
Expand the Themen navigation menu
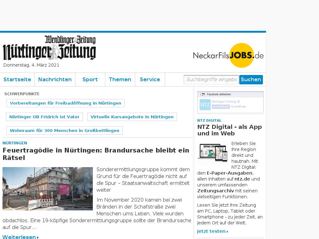point(120,79)
